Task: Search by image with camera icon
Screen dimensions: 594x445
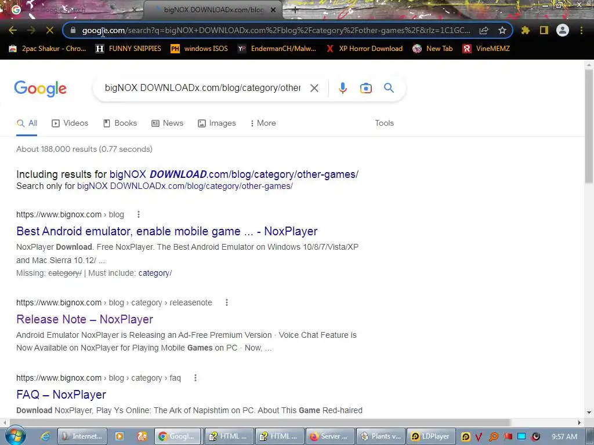Action: pyautogui.click(x=365, y=88)
